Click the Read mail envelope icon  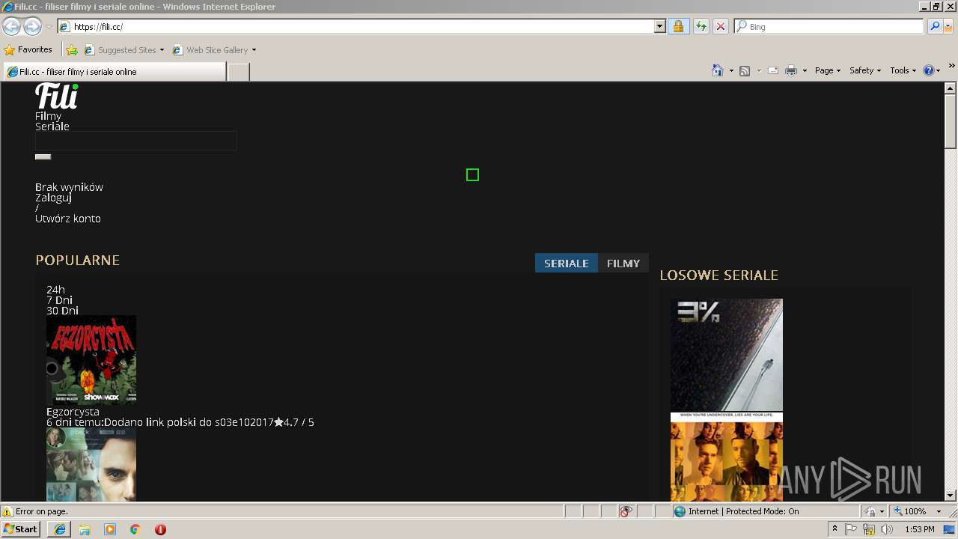coord(773,70)
